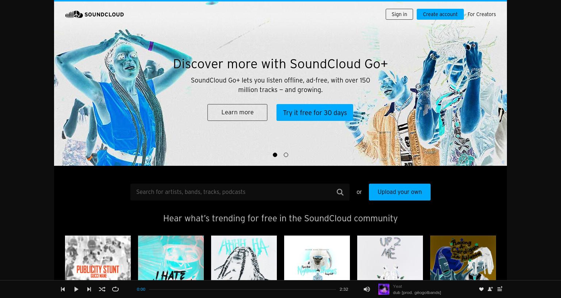Click the Discover more with SoundCloud Go+ heading

280,64
